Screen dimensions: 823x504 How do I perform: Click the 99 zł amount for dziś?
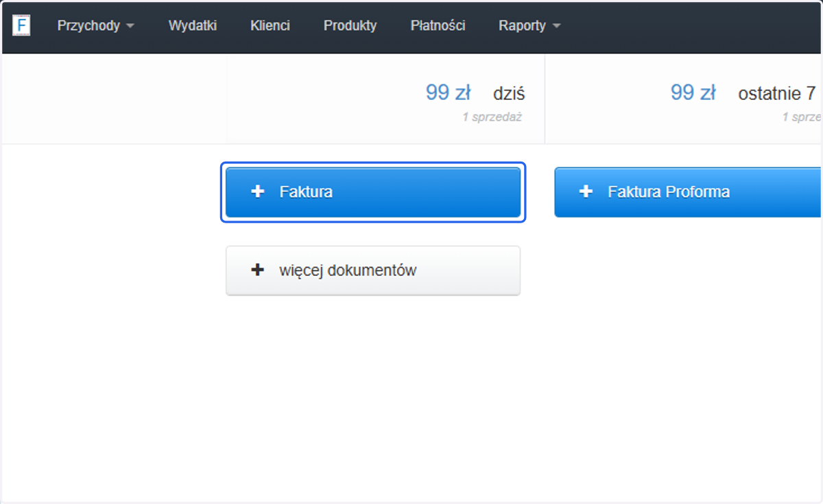pyautogui.click(x=448, y=93)
